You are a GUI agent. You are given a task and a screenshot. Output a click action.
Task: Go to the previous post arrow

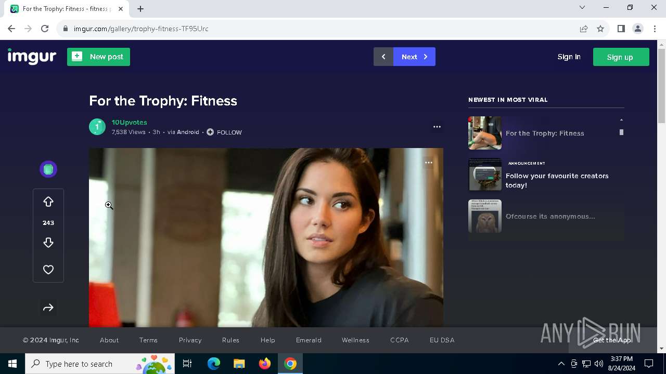tap(383, 57)
